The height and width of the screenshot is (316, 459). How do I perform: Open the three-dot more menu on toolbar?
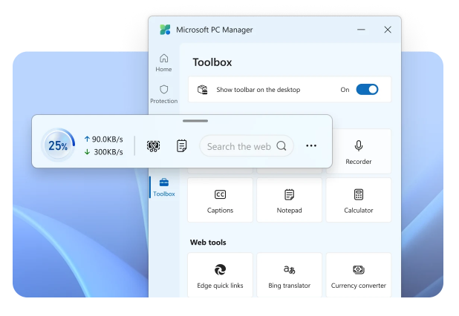311,145
